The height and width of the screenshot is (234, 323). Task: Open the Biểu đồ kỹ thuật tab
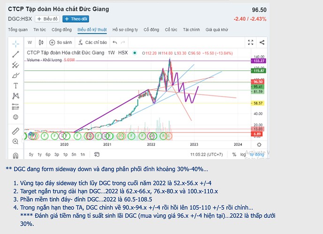tap(92, 29)
